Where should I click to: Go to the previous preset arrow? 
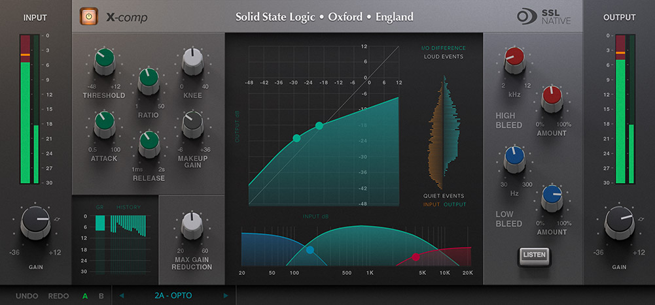pyautogui.click(x=120, y=296)
